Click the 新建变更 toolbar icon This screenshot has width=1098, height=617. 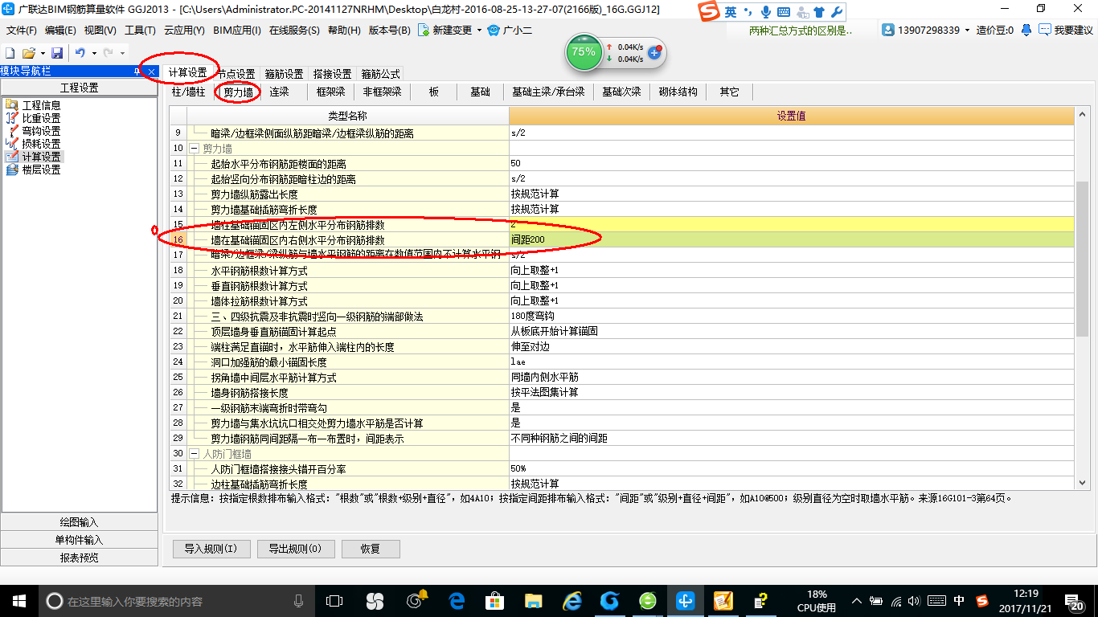(x=424, y=31)
